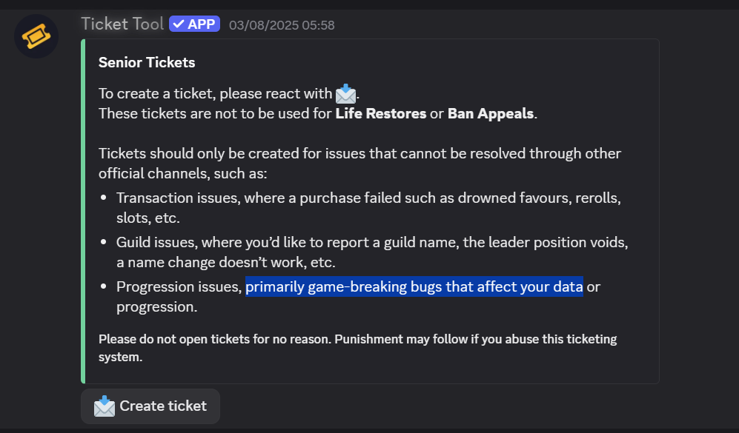Click the words Progression issues
This screenshot has height=433, width=739.
(x=179, y=286)
